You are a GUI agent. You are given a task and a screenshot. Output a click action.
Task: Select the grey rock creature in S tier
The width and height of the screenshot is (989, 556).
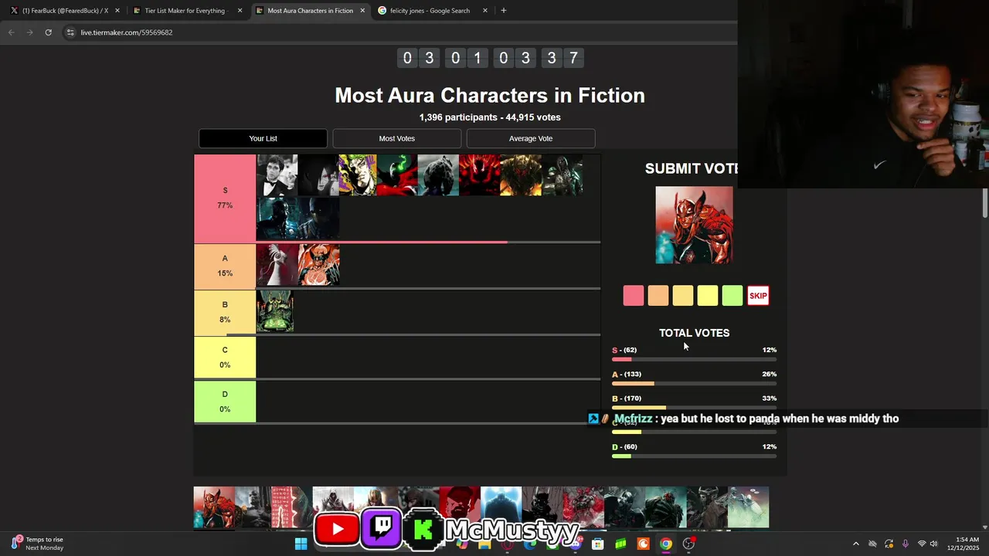click(438, 175)
